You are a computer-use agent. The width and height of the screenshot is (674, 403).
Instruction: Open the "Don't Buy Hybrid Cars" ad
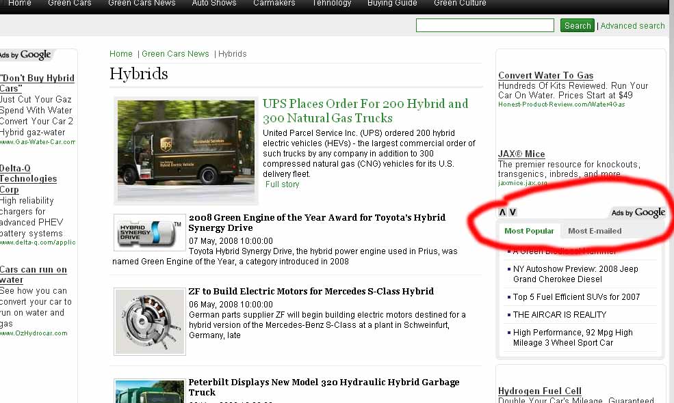37,83
